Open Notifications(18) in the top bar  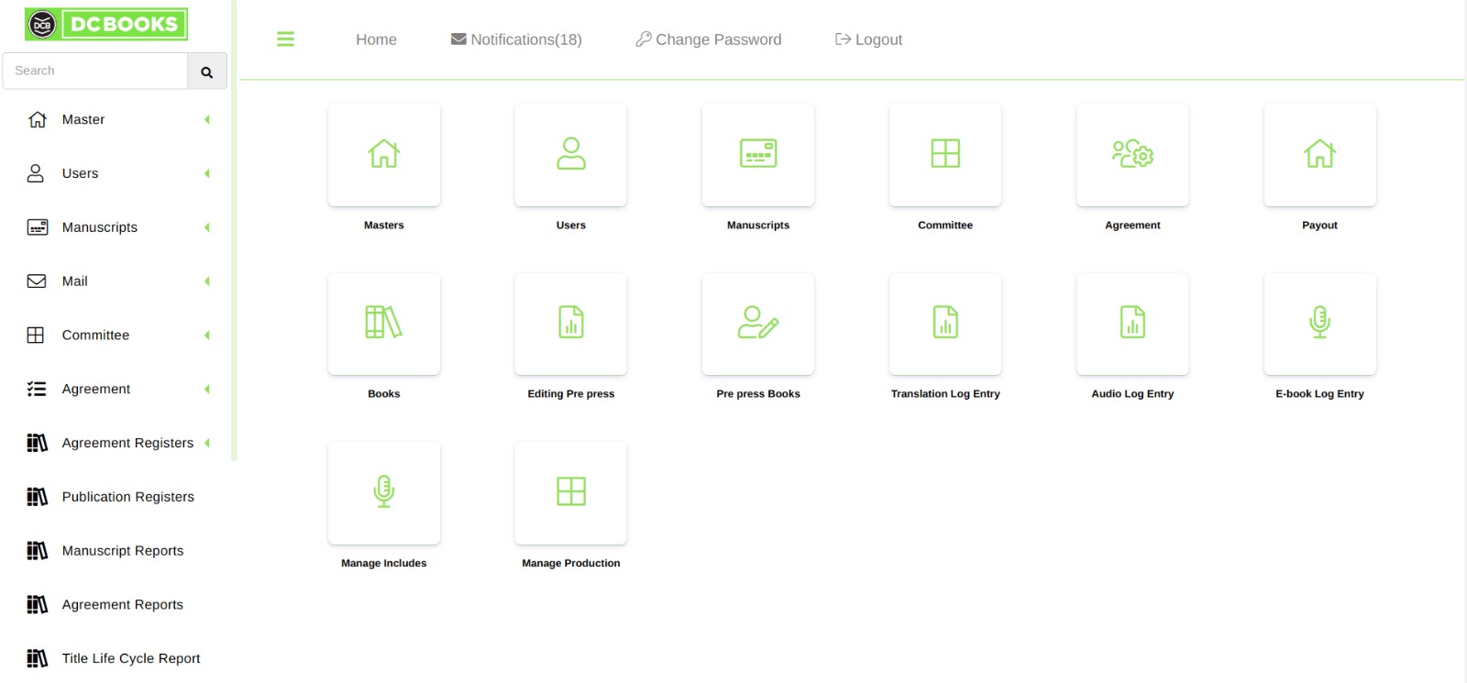pos(516,39)
